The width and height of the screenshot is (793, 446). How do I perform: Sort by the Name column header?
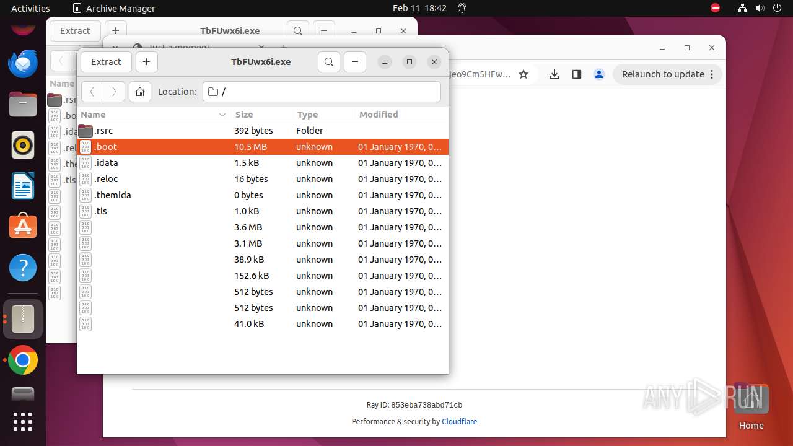[x=154, y=115]
